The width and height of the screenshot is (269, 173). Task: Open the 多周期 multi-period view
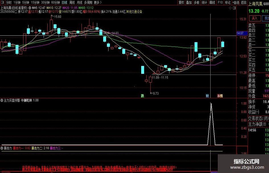coord(88,3)
